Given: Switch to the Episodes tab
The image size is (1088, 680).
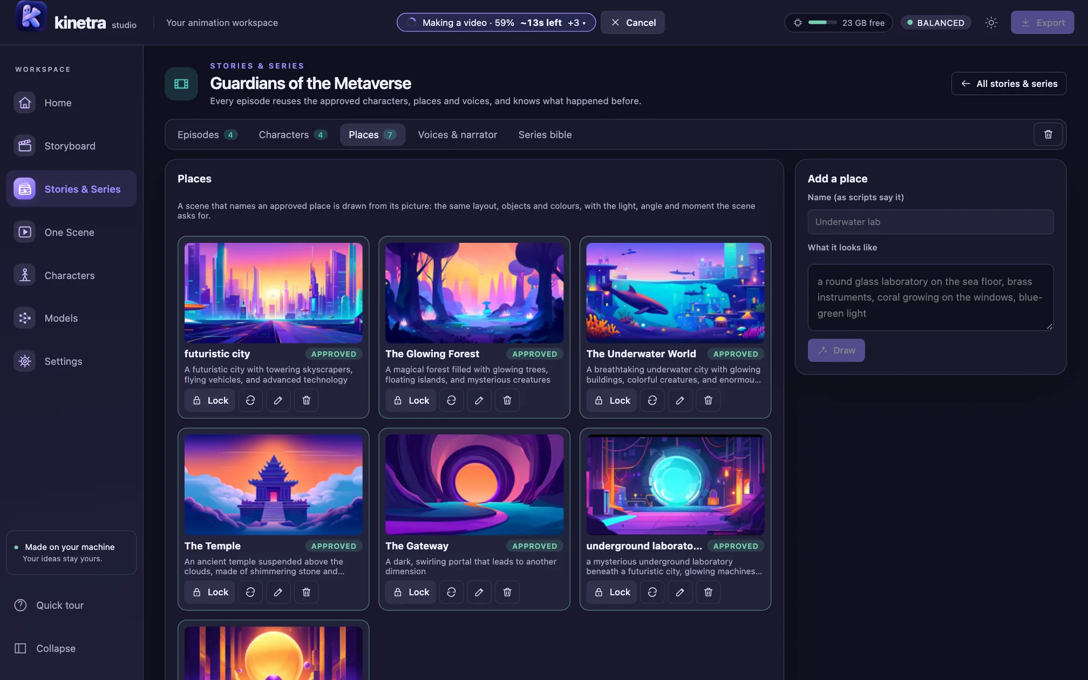Looking at the screenshot, I should pos(207,135).
